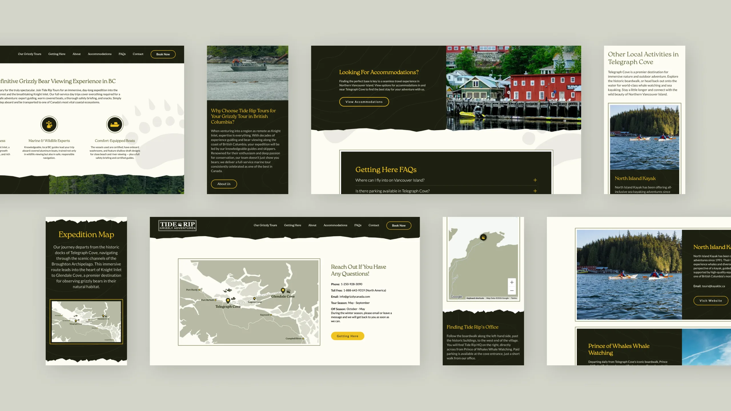731x411 pixels.
Task: Click the Google logo on the map
Action: pyautogui.click(x=456, y=297)
